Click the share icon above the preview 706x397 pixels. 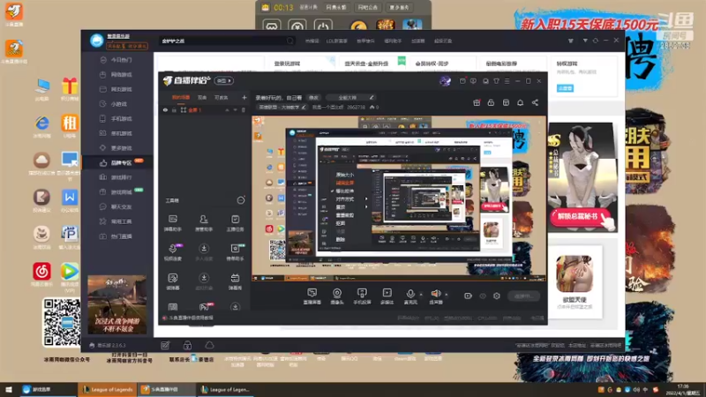click(535, 102)
